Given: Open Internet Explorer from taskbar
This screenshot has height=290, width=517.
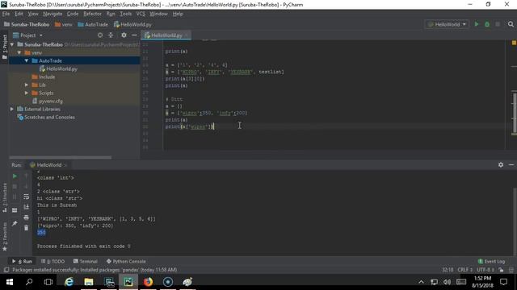Looking at the screenshot, I should coord(69,282).
